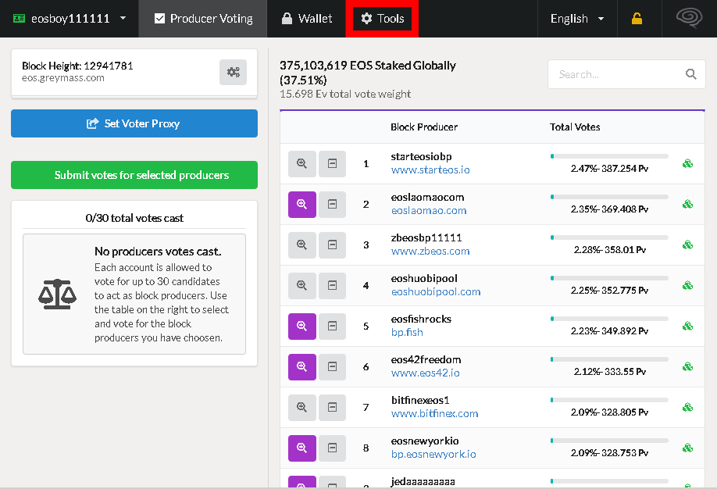Image resolution: width=717 pixels, height=489 pixels.
Task: Click starteosiobp vote progress bar
Action: [x=609, y=156]
